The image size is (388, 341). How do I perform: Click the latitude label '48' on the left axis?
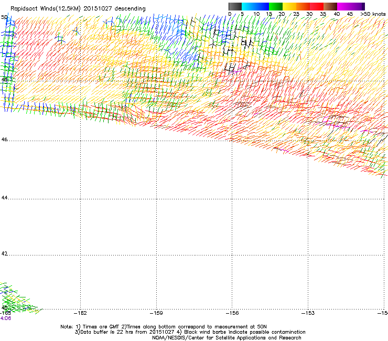tap(4, 80)
